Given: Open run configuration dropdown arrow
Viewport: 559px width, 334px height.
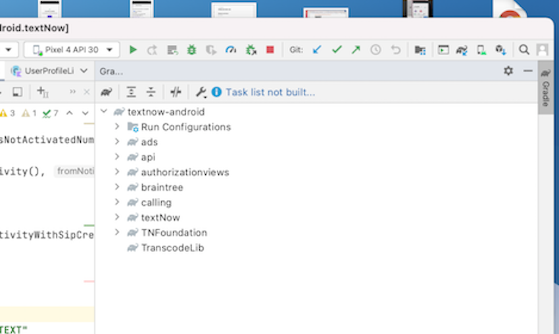Looking at the screenshot, I should (8, 49).
